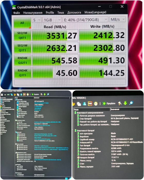This screenshot has width=144, height=180.
Task: Start the RND4K Q1T1 test
Action: [23, 73]
